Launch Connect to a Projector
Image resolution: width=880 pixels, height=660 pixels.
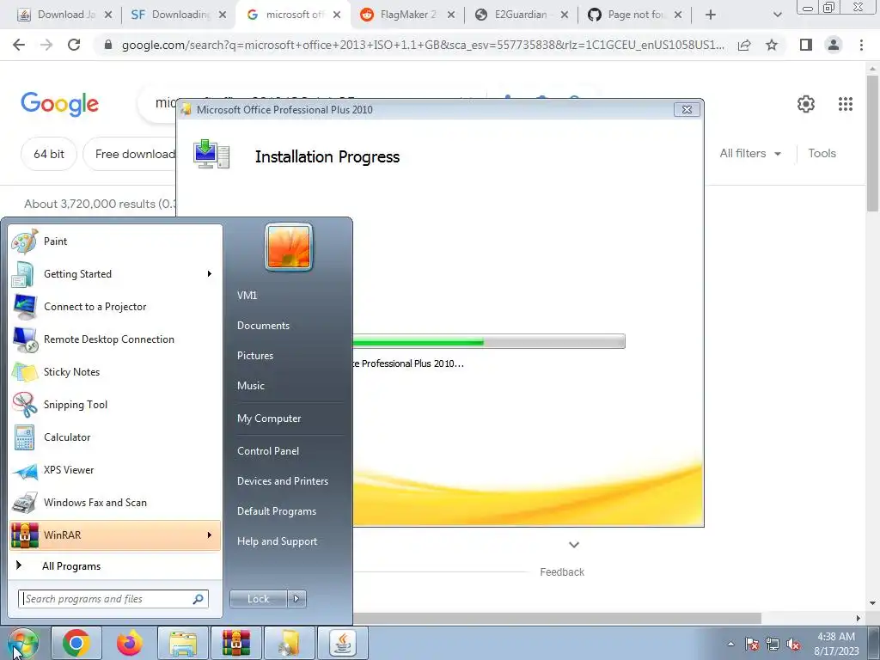pyautogui.click(x=115, y=307)
